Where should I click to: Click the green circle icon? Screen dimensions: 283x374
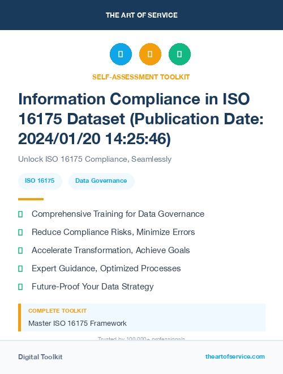pos(179,54)
